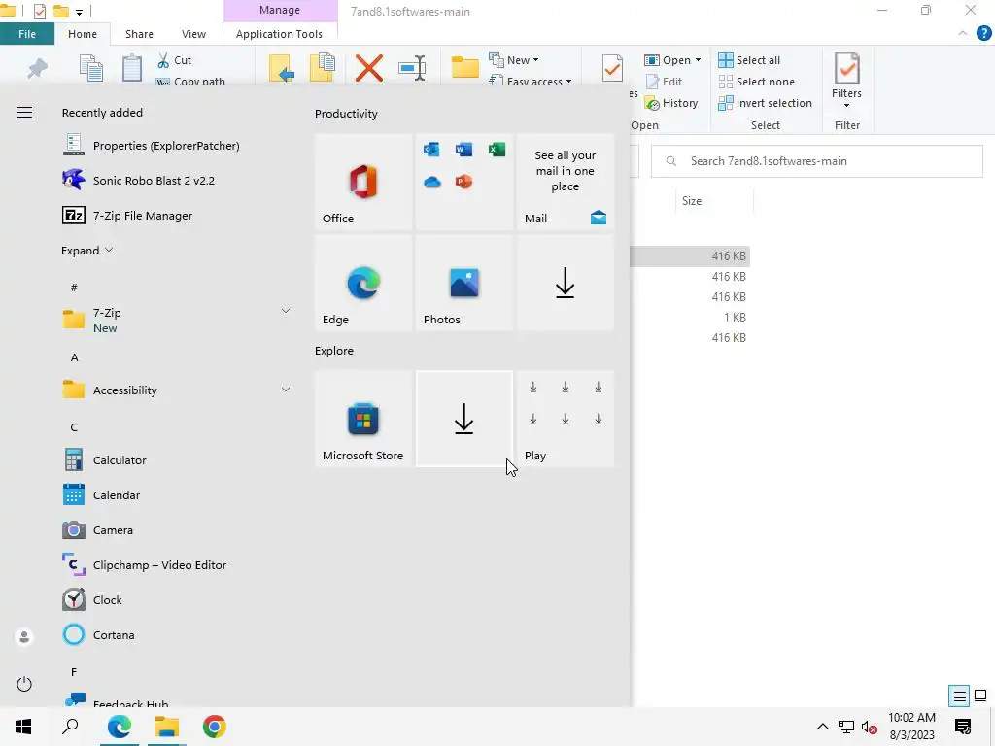The width and height of the screenshot is (995, 746).
Task: Open taskbar Search
Action: pyautogui.click(x=70, y=727)
